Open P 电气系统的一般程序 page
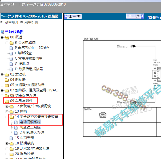Screen dimensions: 161x159 32,48
